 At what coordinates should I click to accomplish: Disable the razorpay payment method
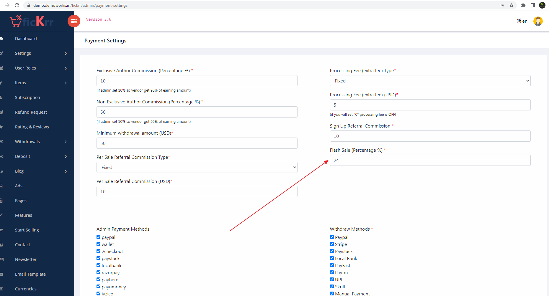coord(99,272)
